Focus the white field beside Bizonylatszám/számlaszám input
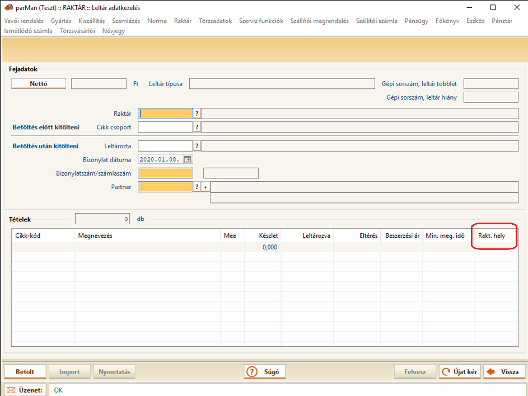 click(231, 173)
